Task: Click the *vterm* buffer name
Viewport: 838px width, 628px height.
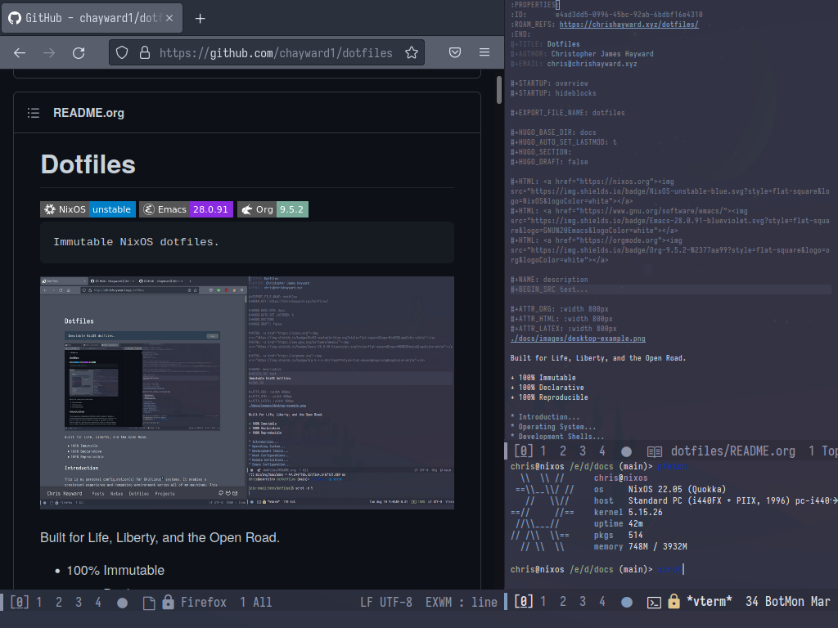Action: (710, 601)
